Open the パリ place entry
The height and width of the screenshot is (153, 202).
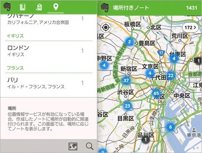[x=48, y=83]
